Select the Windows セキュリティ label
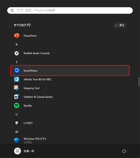140x158 pixels. 35,139
